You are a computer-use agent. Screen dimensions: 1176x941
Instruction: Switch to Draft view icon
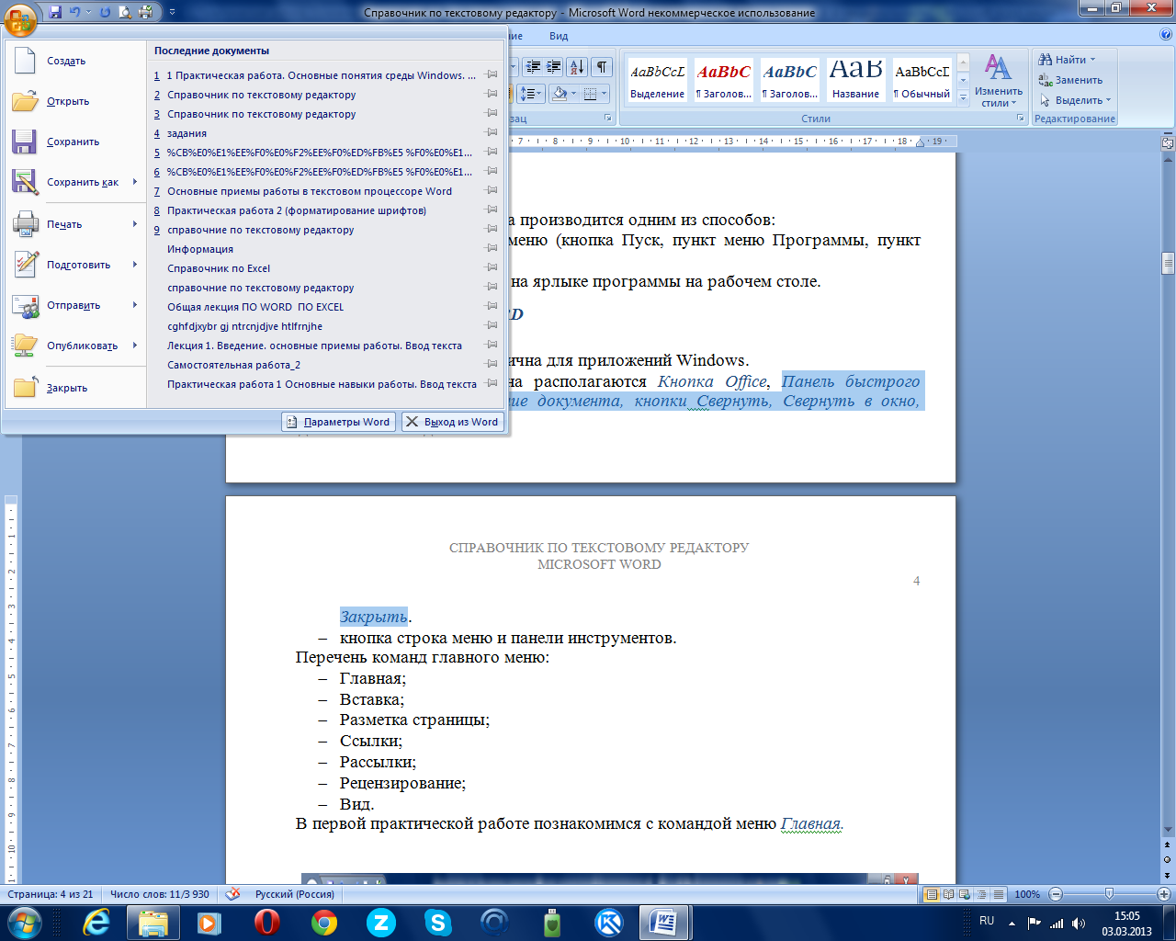[998, 894]
